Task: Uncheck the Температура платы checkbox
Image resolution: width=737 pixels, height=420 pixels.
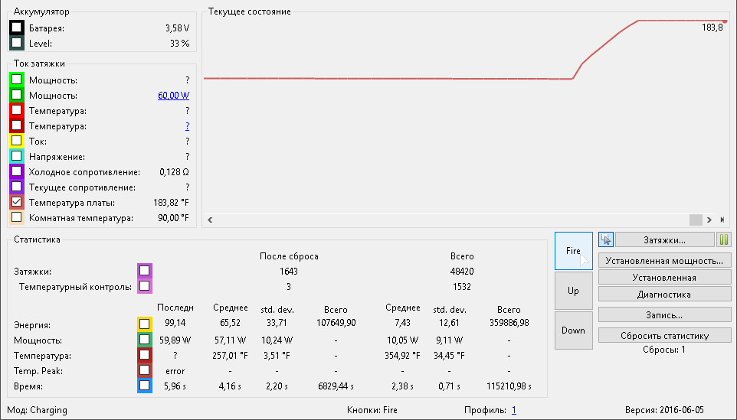Action: (x=16, y=202)
